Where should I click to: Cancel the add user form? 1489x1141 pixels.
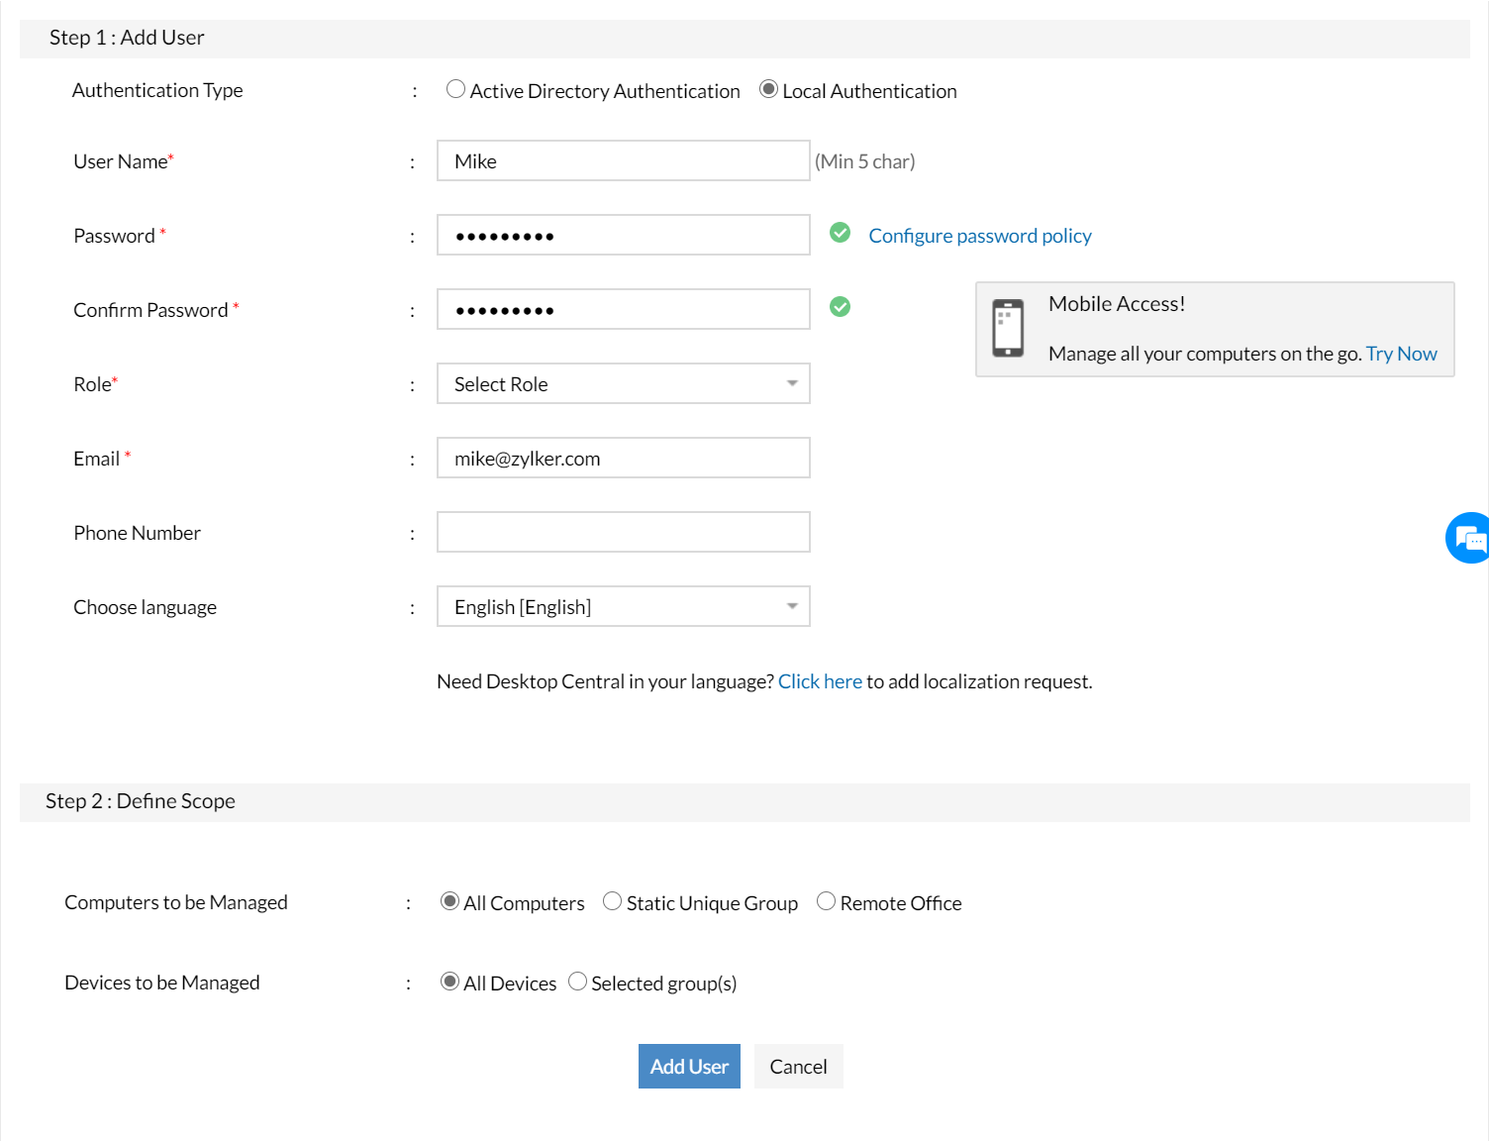[x=798, y=1067]
